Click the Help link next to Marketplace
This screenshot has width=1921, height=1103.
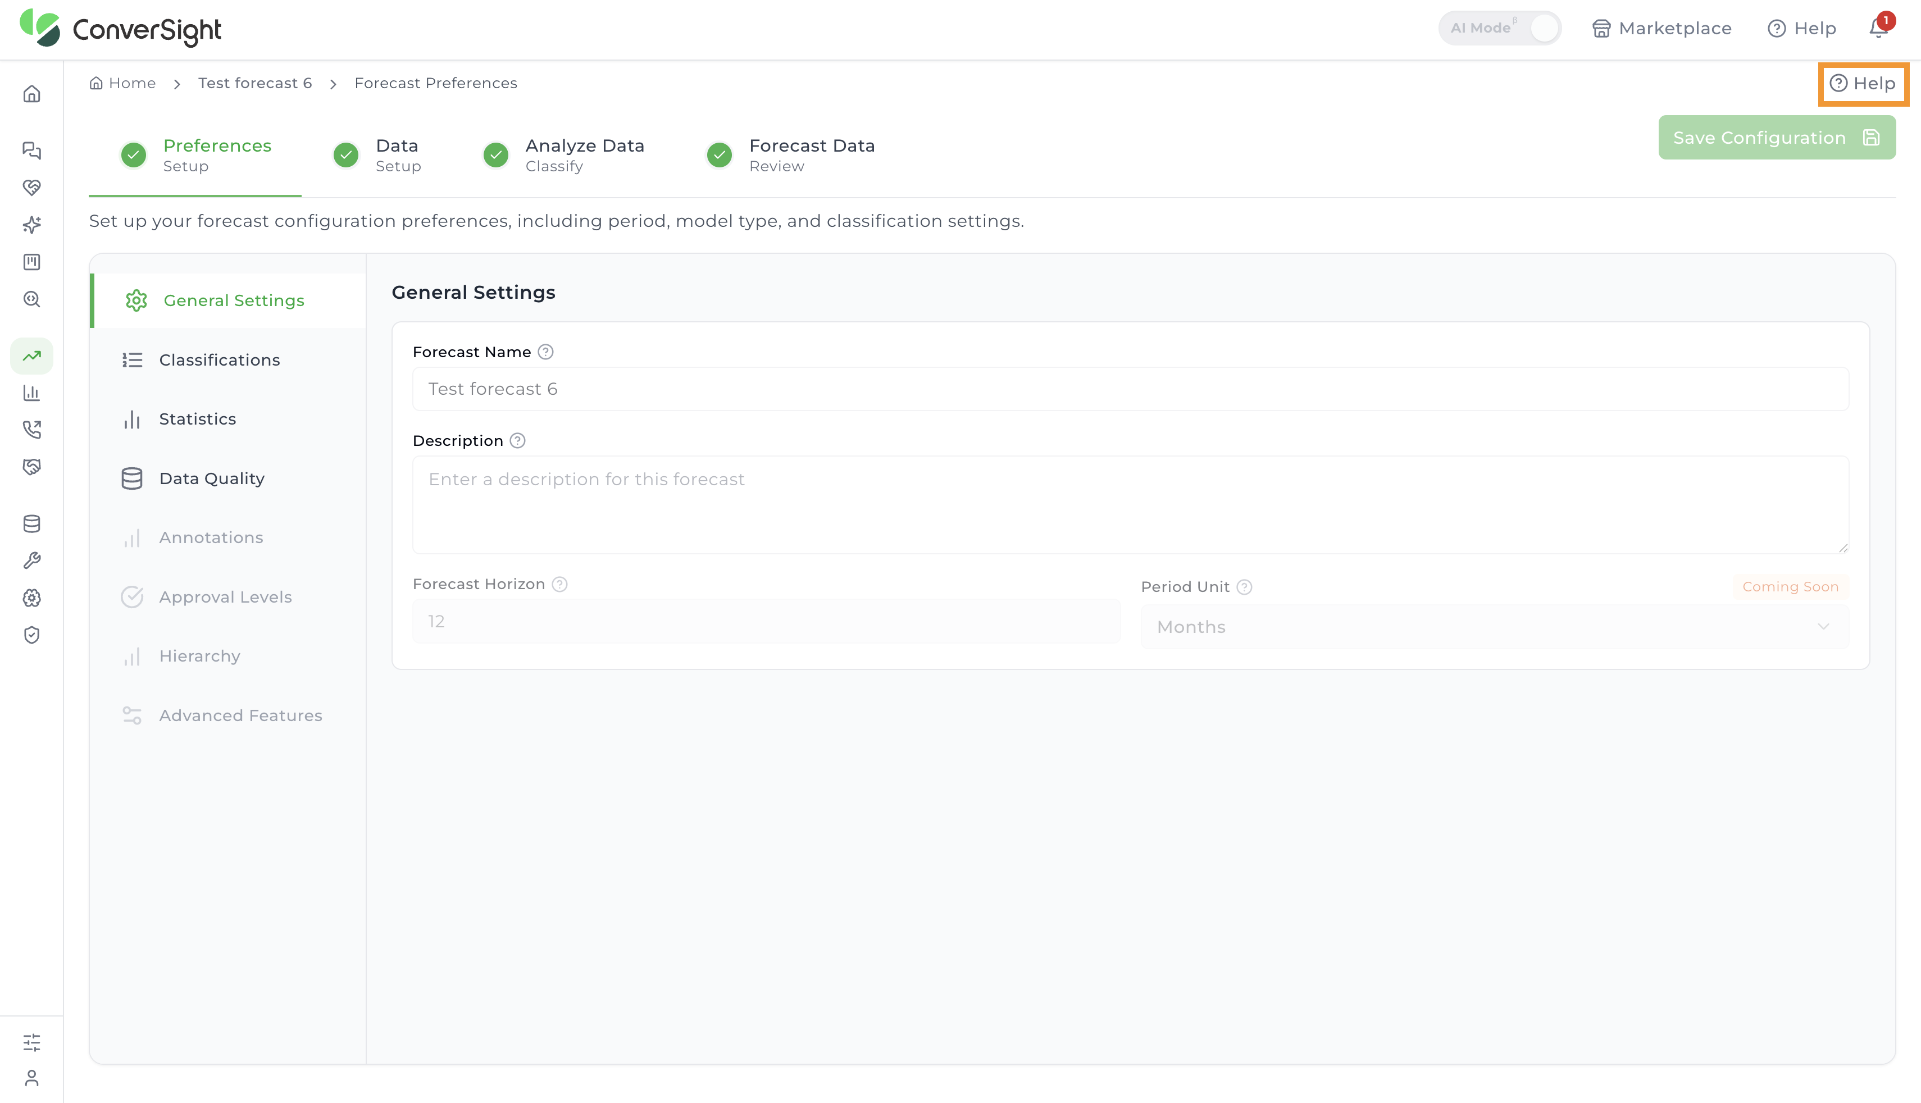pyautogui.click(x=1802, y=28)
